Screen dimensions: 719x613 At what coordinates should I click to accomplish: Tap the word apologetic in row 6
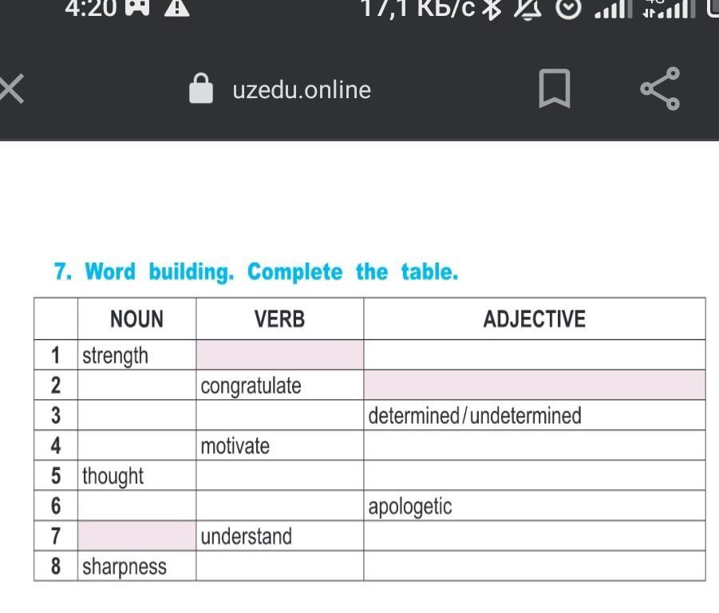click(410, 507)
